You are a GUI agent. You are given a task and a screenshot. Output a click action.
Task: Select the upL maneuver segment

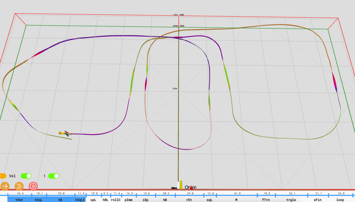(x=93, y=200)
